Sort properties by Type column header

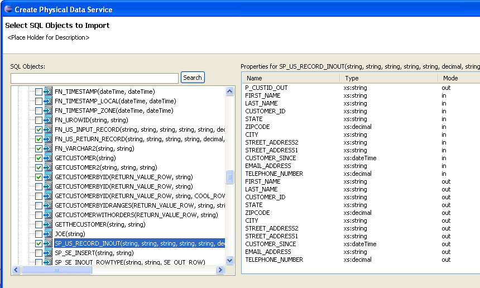389,78
